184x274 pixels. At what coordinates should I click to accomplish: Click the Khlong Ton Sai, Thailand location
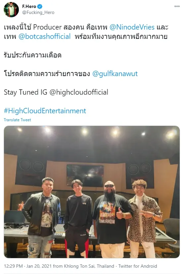(89, 266)
